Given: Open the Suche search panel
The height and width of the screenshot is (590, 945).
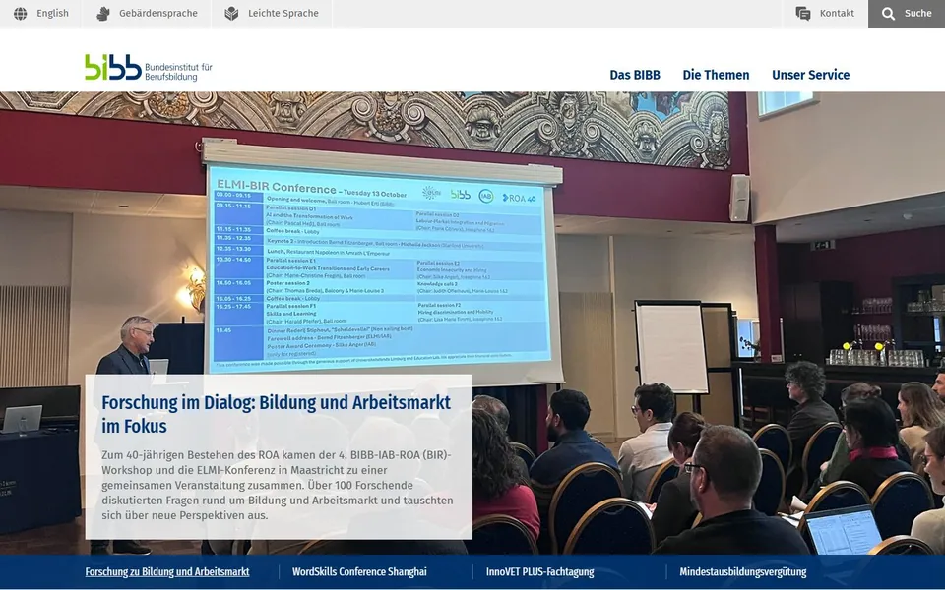Looking at the screenshot, I should [x=907, y=13].
